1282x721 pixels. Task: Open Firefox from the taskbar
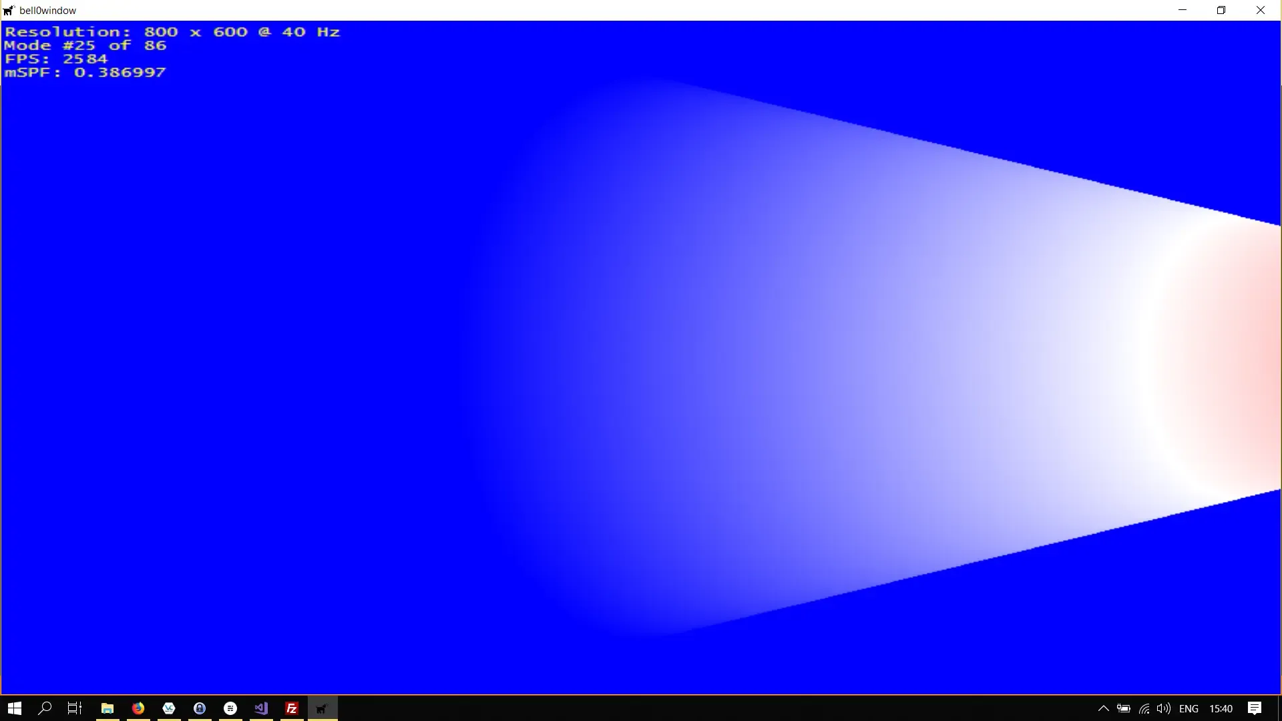click(138, 708)
